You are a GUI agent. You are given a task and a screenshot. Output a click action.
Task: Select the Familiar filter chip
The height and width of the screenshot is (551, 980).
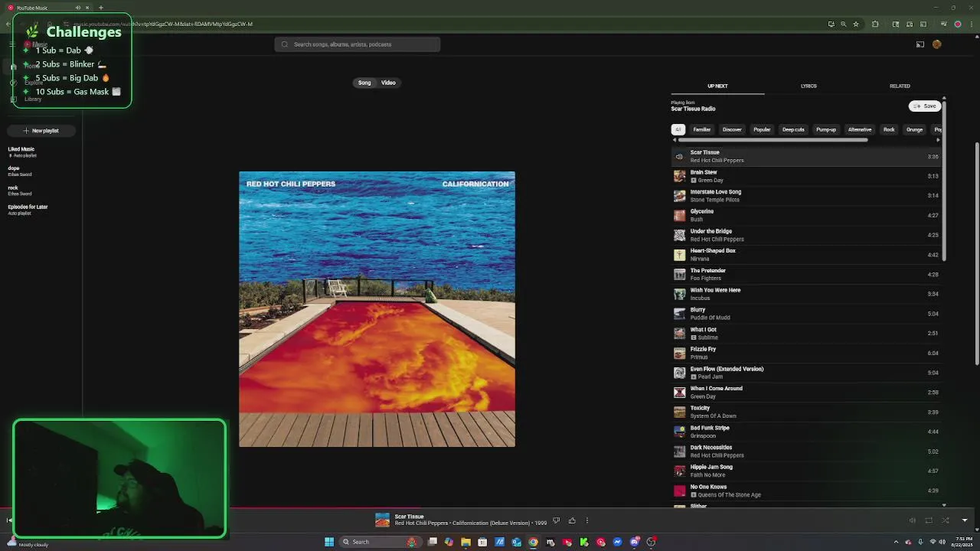pyautogui.click(x=702, y=129)
